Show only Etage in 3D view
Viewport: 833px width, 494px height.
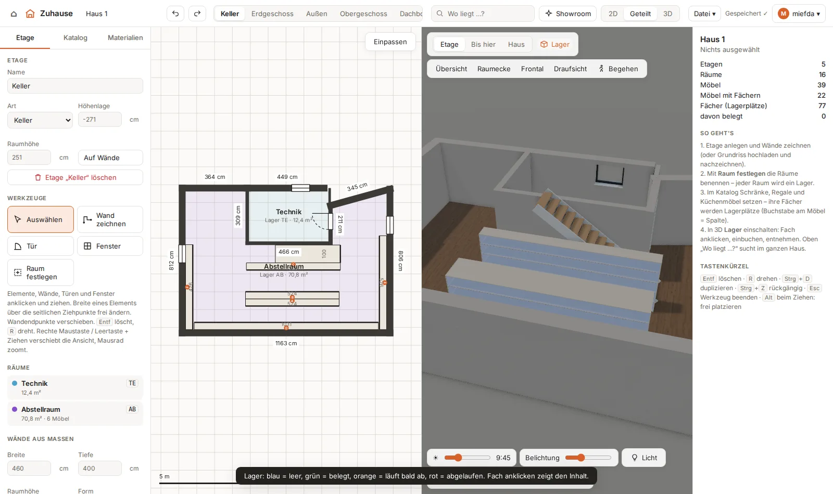click(x=449, y=44)
